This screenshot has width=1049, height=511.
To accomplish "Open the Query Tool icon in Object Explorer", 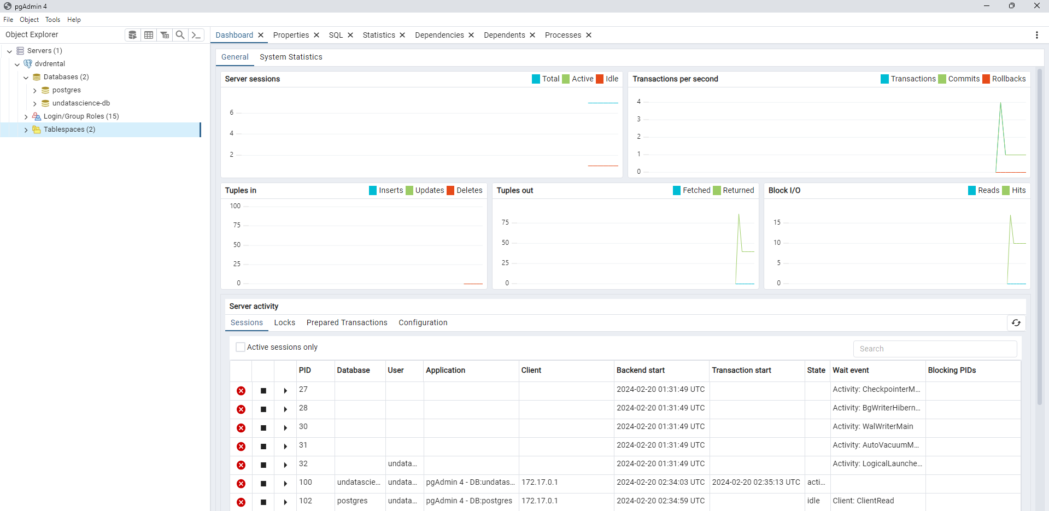I will click(132, 35).
